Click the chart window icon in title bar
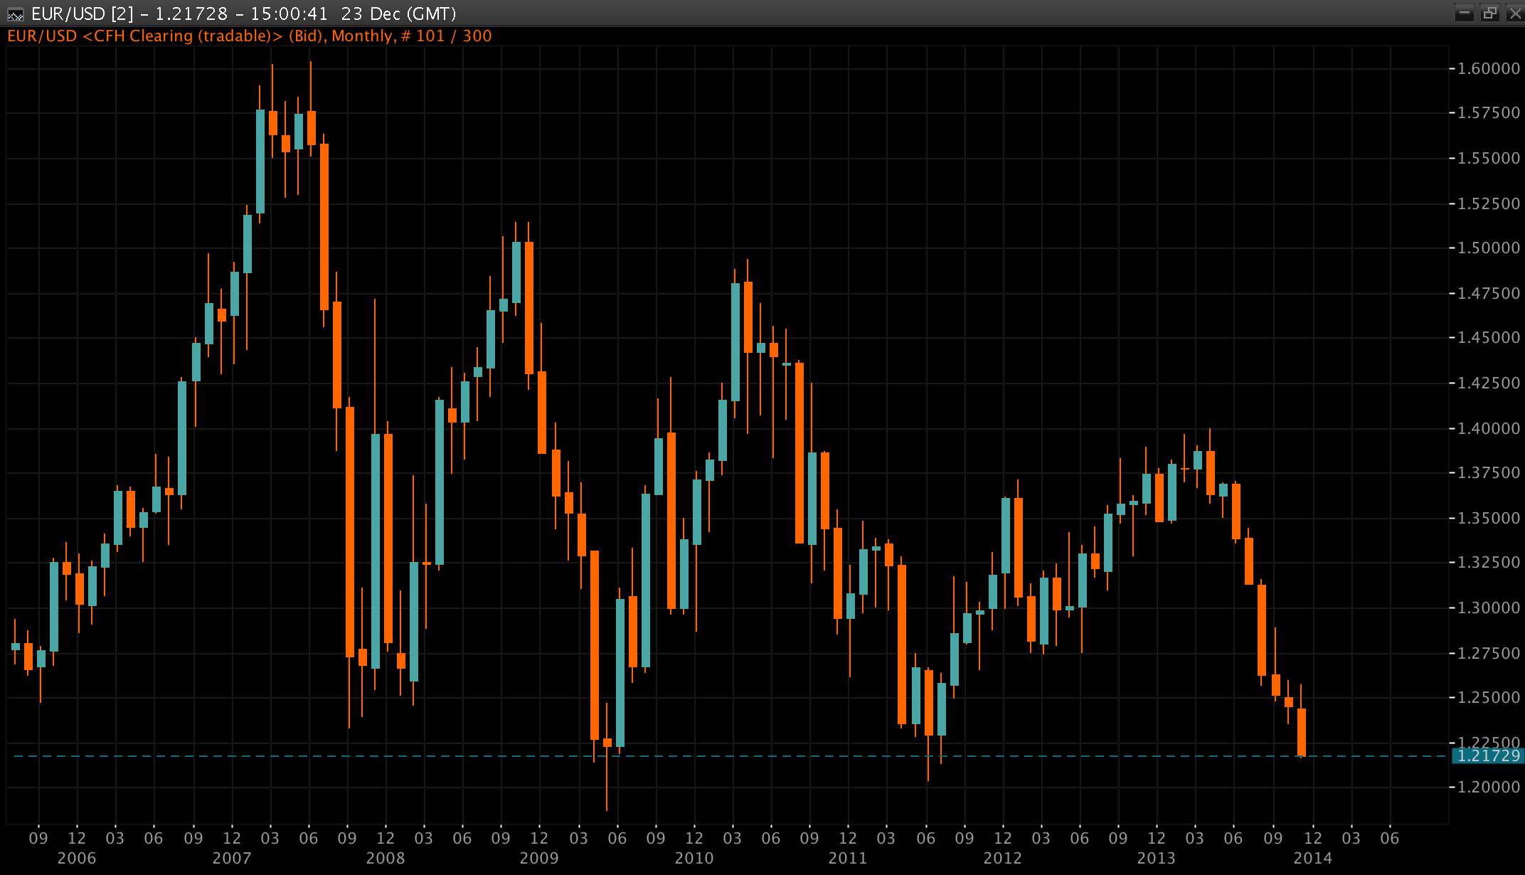 [x=14, y=14]
